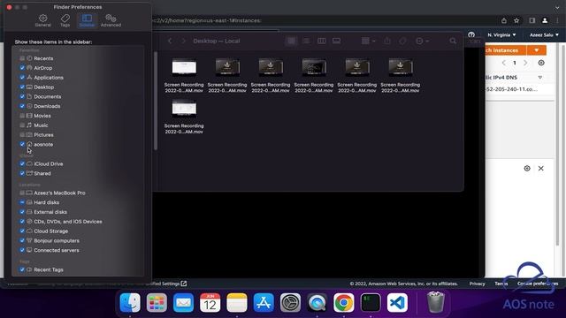Toggle the Cloud Storage checkbox
This screenshot has width=566, height=318.
click(22, 231)
